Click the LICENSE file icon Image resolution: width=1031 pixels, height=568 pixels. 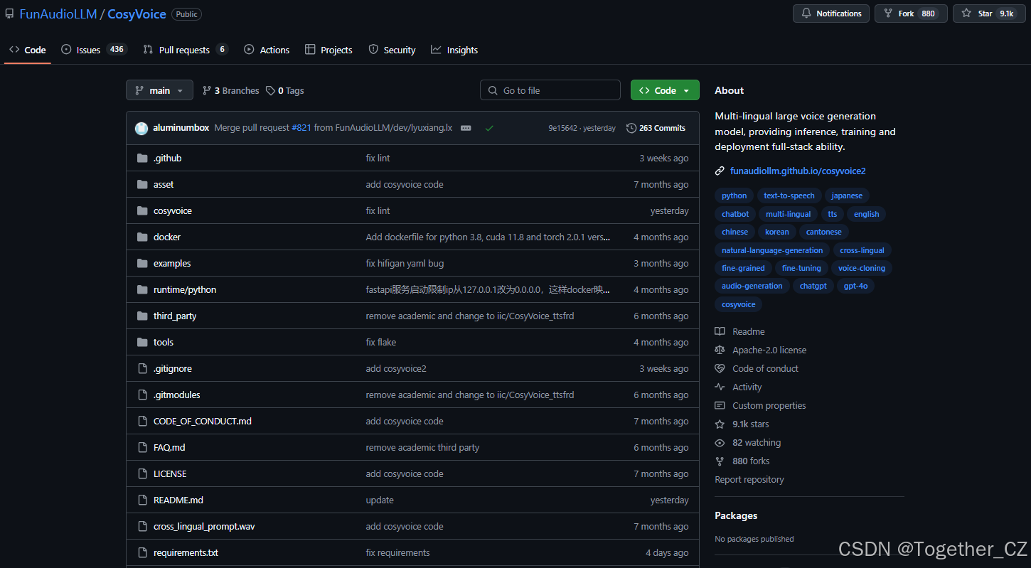pos(141,473)
